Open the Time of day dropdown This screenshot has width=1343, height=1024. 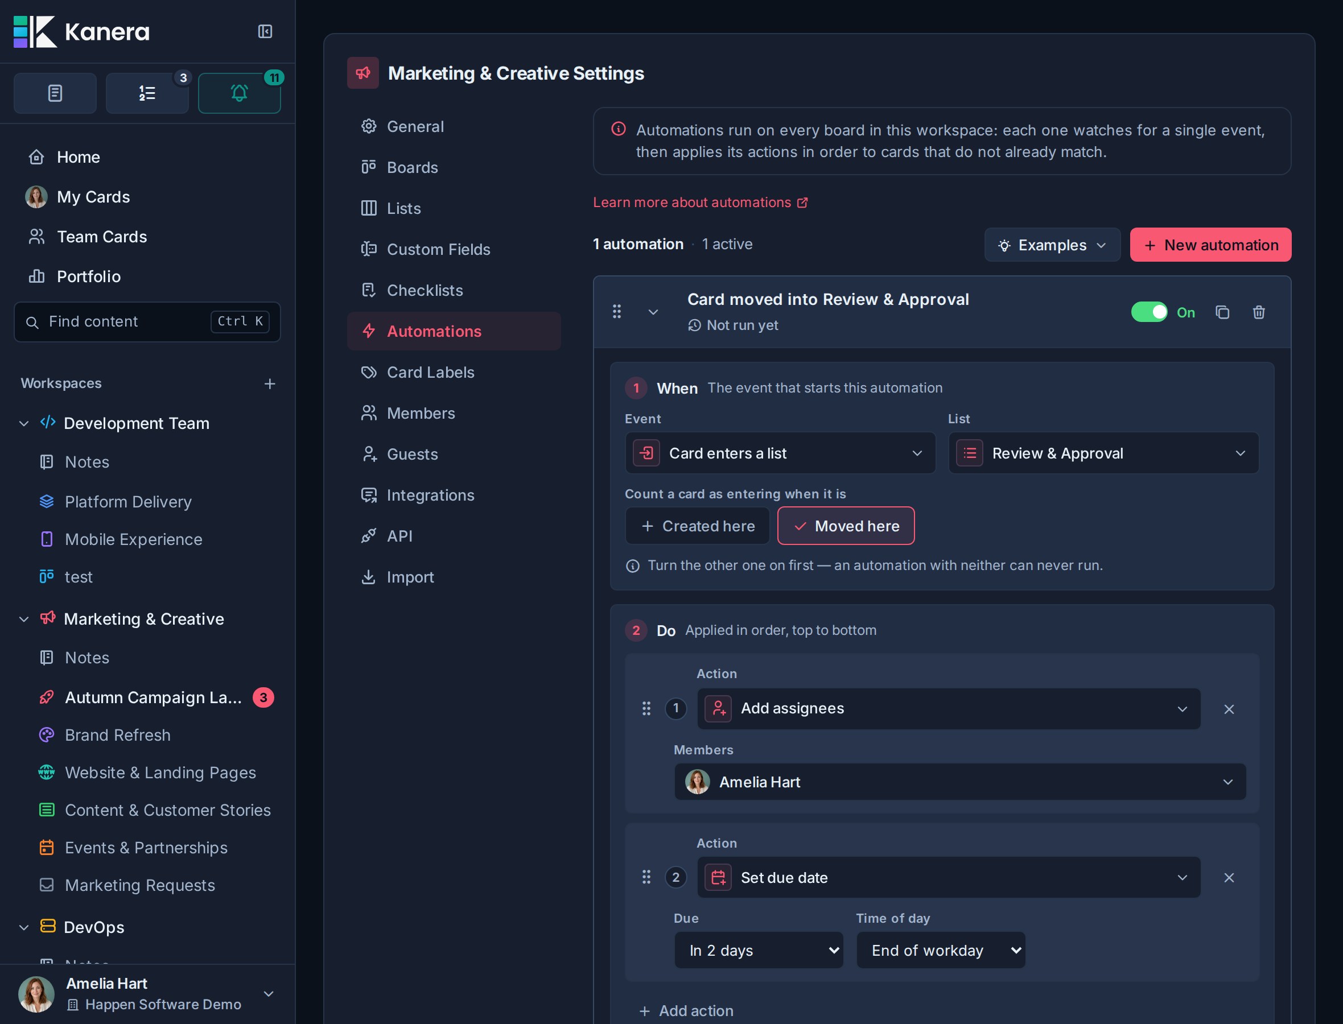coord(941,950)
